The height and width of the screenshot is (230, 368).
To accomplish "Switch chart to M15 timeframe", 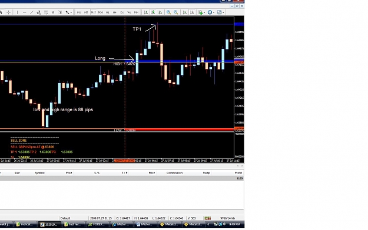I will tap(93, 12).
